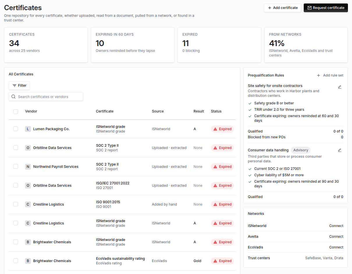Check the Orbitline SOC 2 Type II row checkbox
Screen dimensions: 352x274
click(x=16, y=148)
